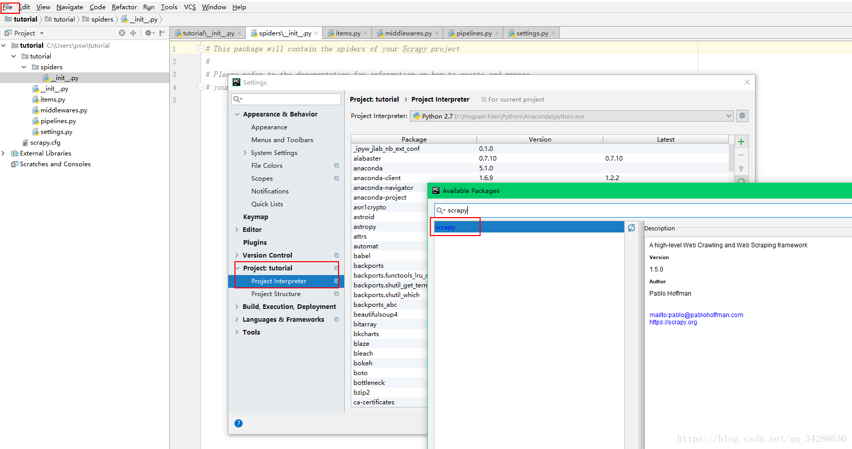This screenshot has height=449, width=852.
Task: Click the Project Structure project-level icon
Action: (336, 294)
